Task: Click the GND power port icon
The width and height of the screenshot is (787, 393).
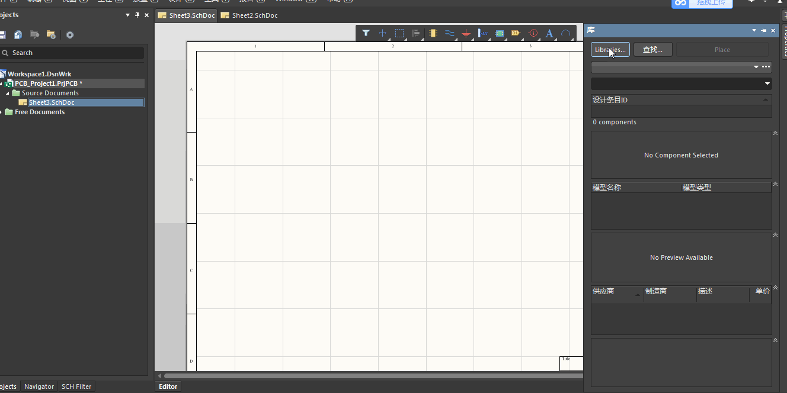Action: (466, 34)
